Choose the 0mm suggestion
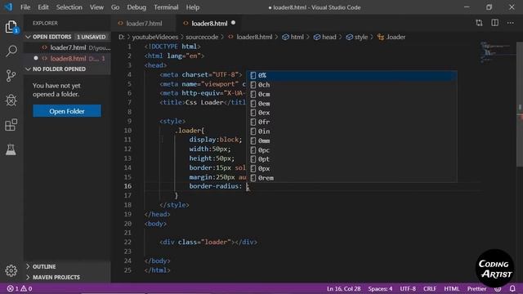Screen dimensions: 523x294 click(x=351, y=140)
